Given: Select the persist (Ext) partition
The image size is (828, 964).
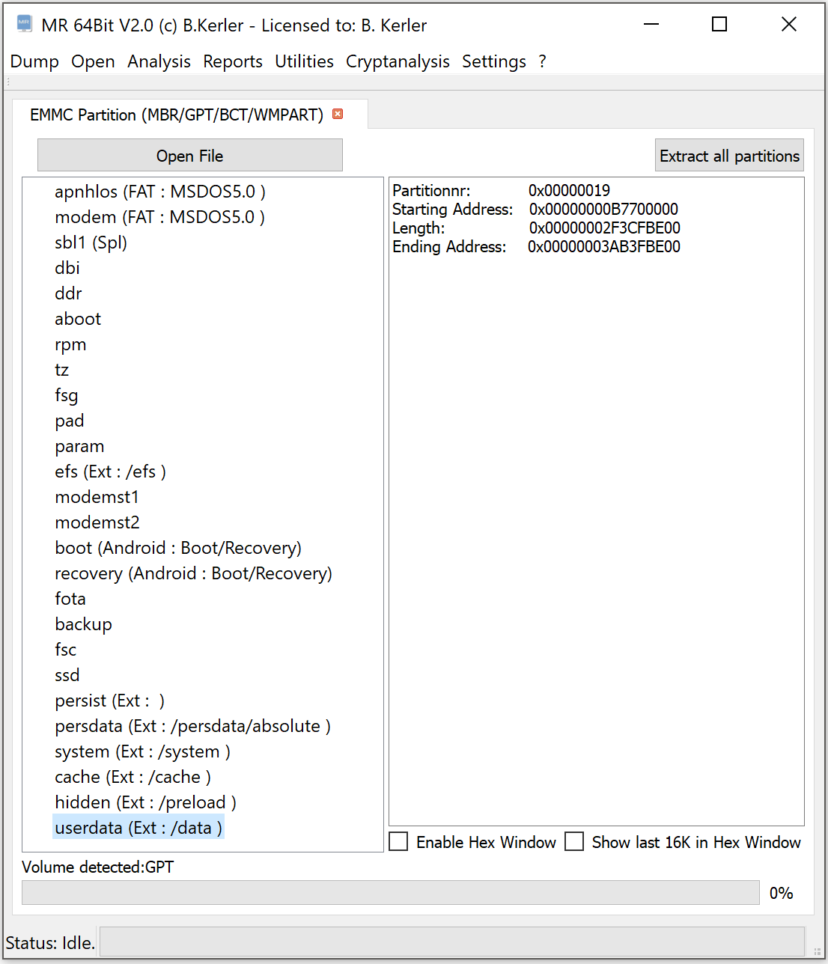Looking at the screenshot, I should (109, 701).
